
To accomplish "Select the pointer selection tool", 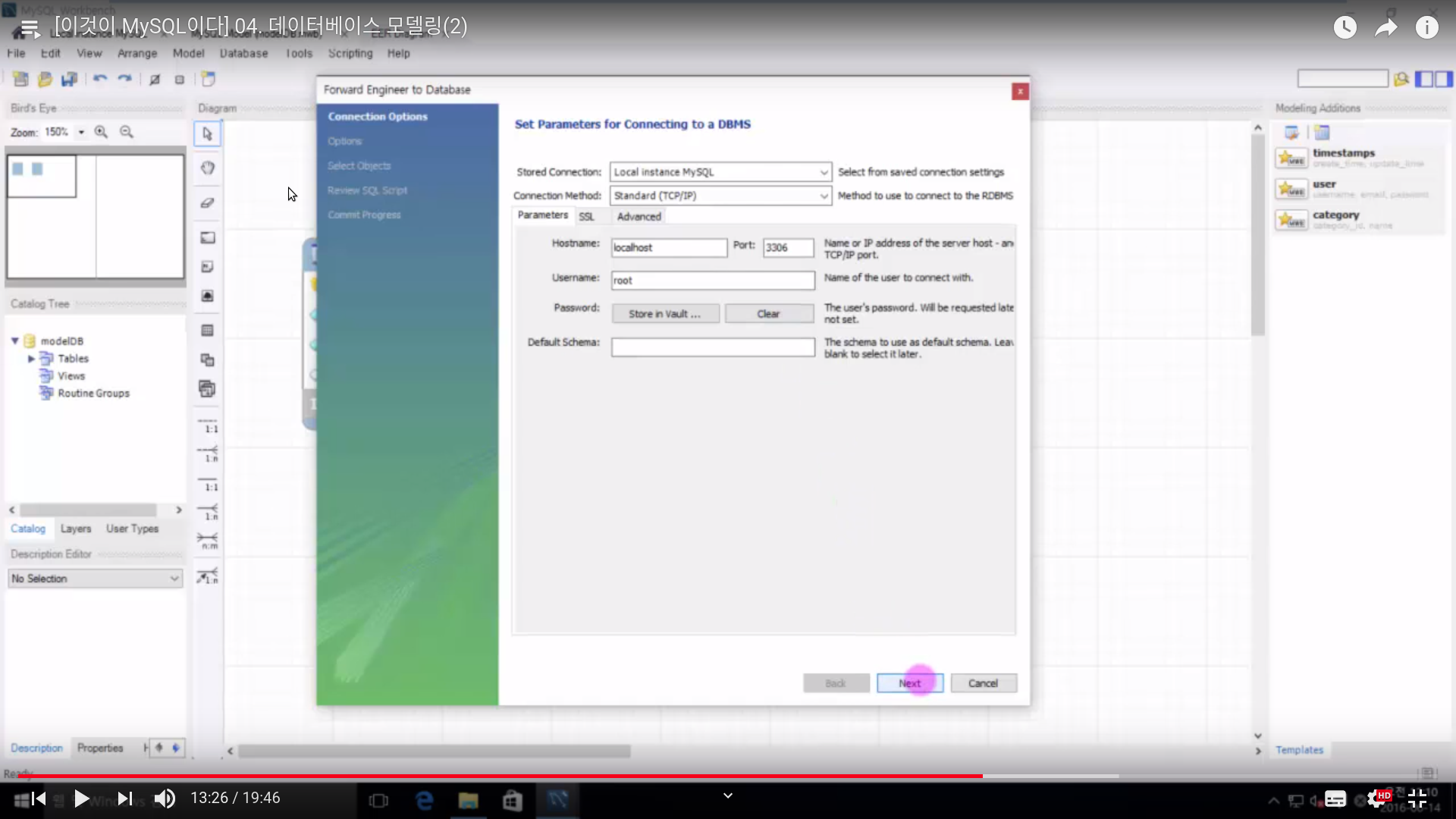I will pos(207,134).
